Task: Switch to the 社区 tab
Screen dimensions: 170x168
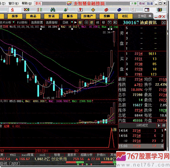Action: click(125, 16)
